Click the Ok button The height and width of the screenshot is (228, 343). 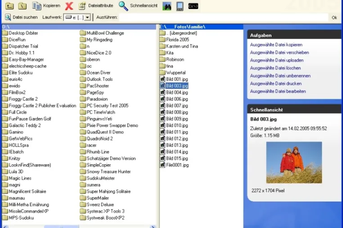pyautogui.click(x=334, y=18)
